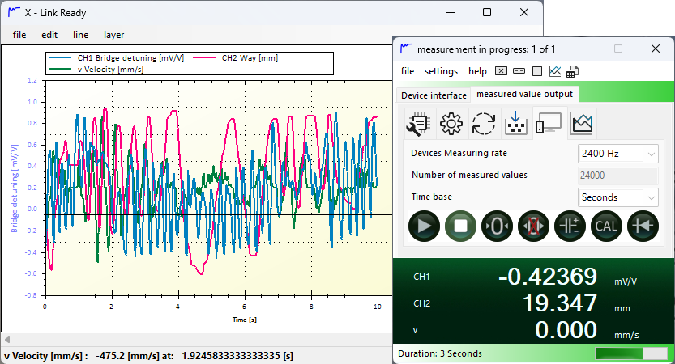Click the crossed-out zero reset icon
This screenshot has height=364, width=675.
532,226
